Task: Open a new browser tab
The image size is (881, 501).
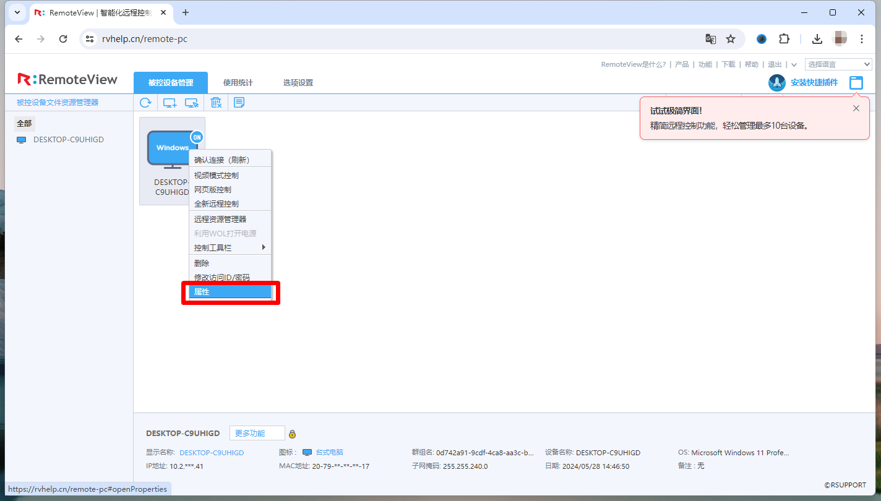Action: point(186,12)
